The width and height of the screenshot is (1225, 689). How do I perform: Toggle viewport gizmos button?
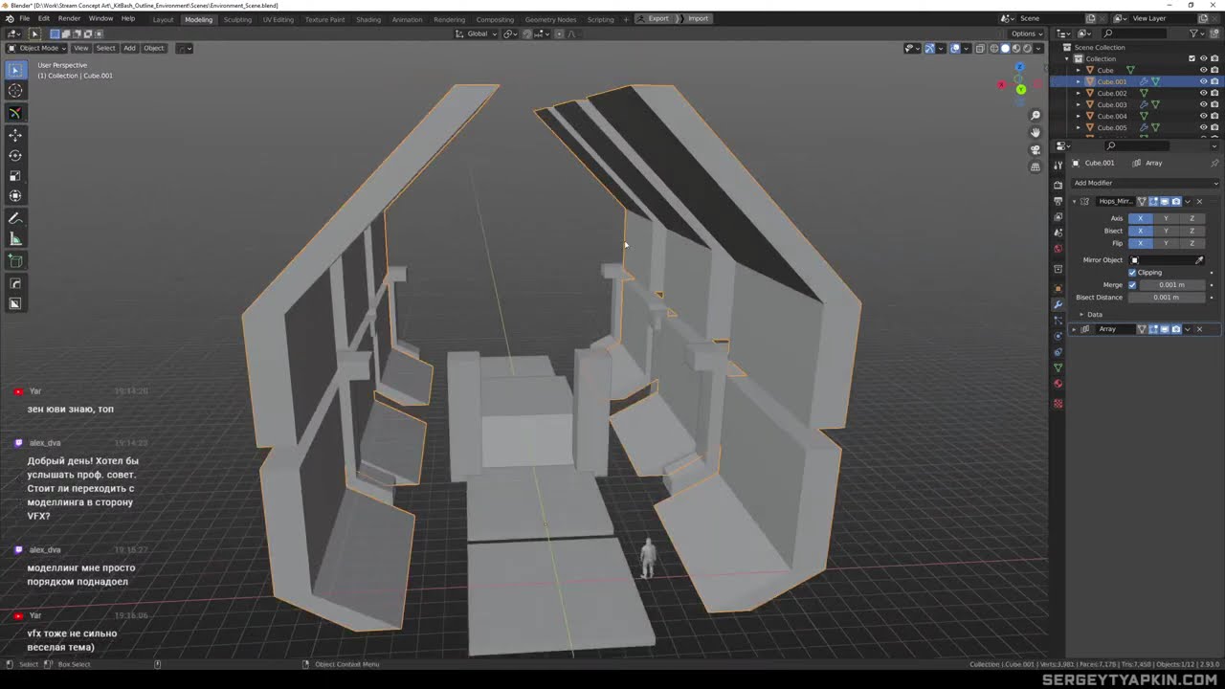pyautogui.click(x=929, y=48)
